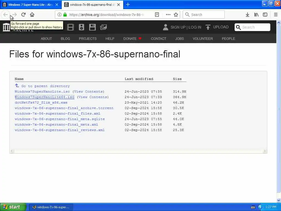The height and width of the screenshot is (211, 281).
Task: Click the UPLOAD link text
Action: [221, 27]
